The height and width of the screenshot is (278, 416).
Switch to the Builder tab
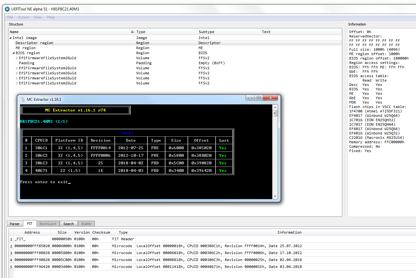tap(86, 224)
